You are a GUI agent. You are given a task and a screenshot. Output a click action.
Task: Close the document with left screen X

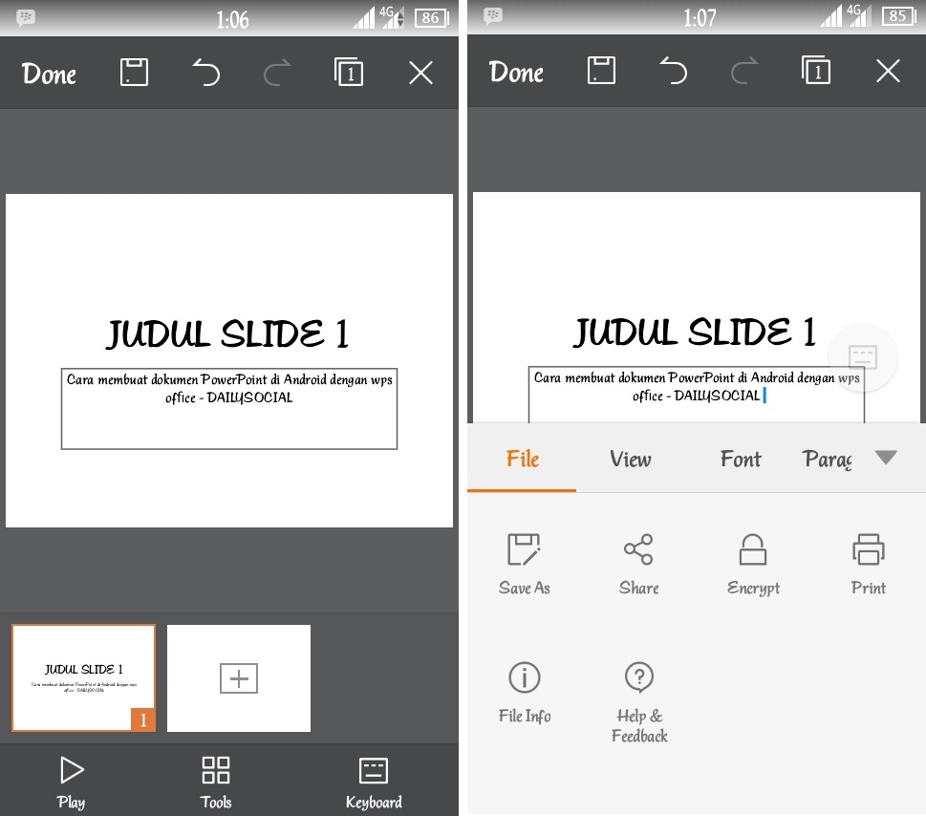[421, 74]
